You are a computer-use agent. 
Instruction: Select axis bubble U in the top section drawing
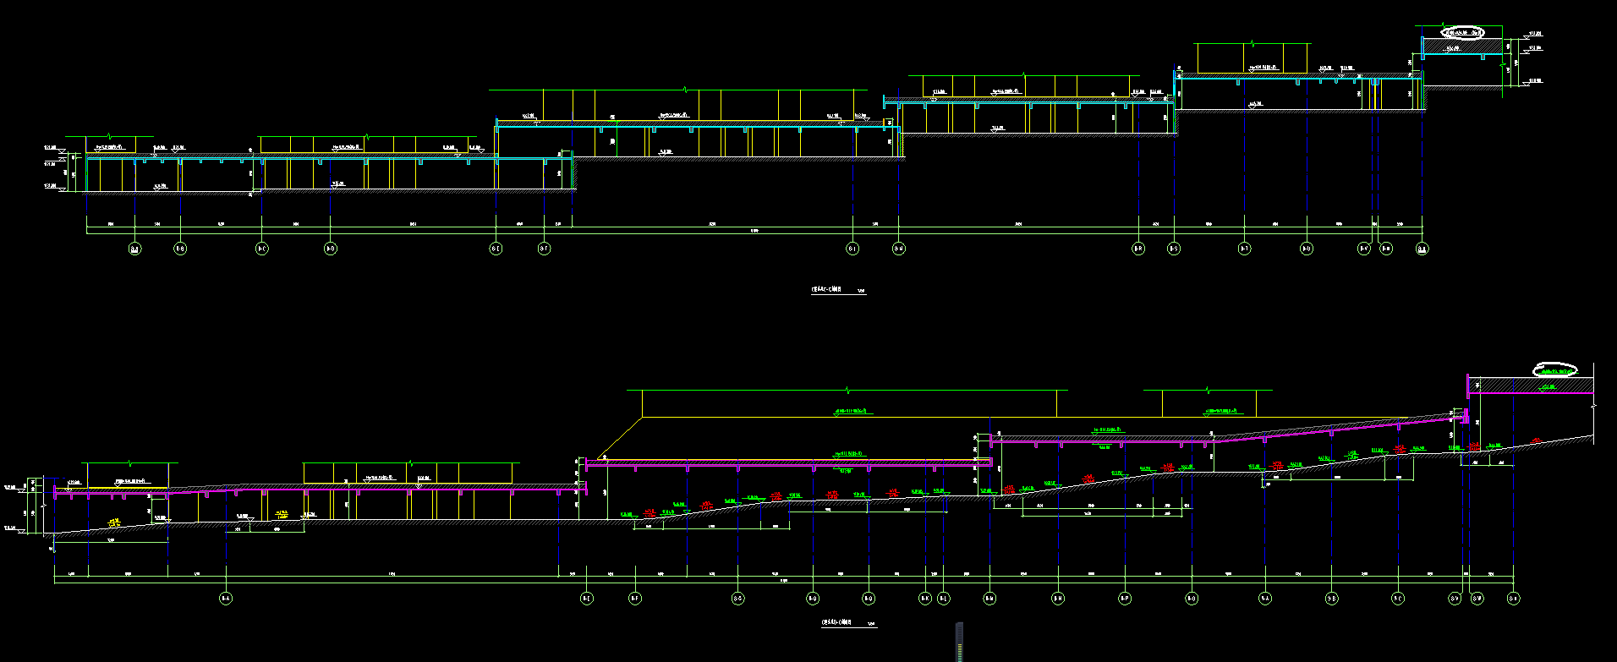coord(1307,249)
